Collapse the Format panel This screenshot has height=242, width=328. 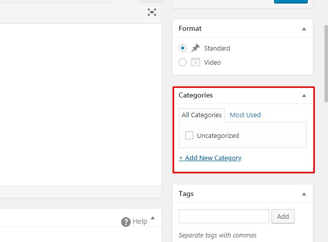304,29
